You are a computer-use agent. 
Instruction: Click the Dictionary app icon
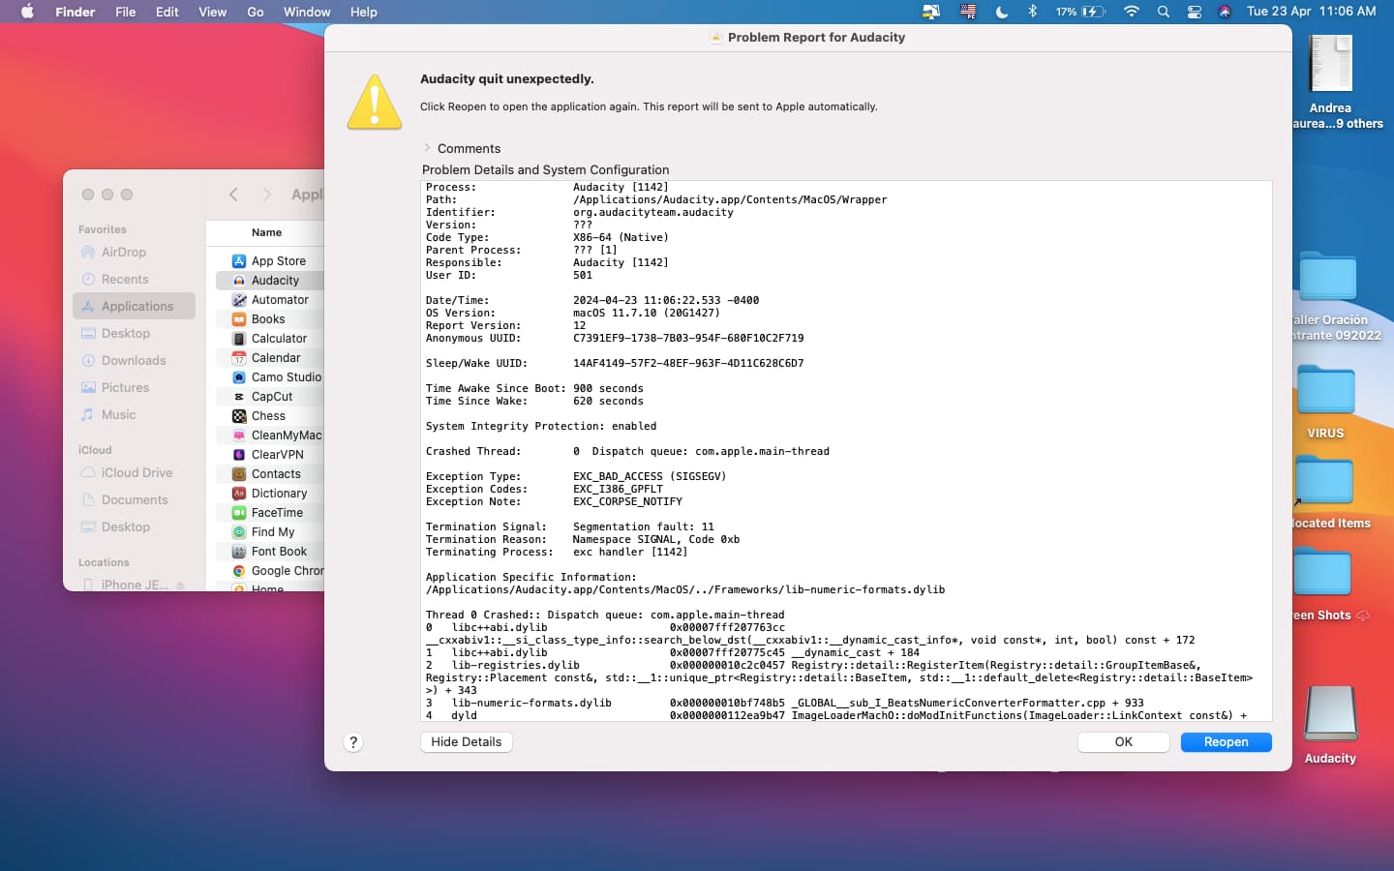[239, 494]
